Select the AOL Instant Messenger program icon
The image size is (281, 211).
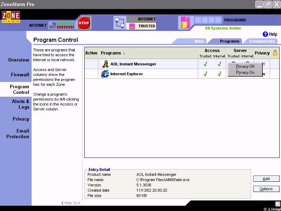(105, 64)
